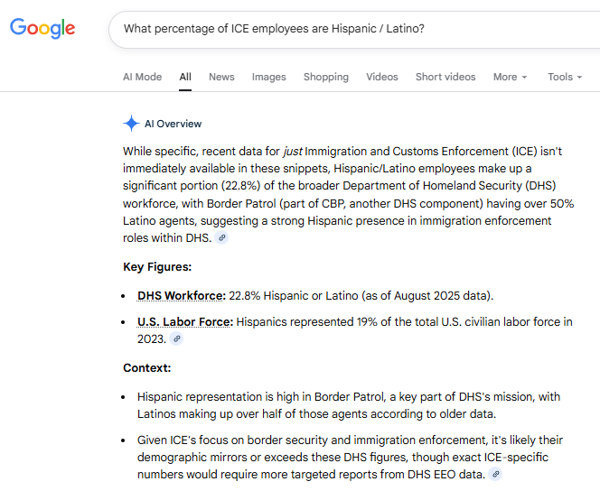The image size is (600, 491).
Task: View the Videos results tab
Action: (x=381, y=77)
